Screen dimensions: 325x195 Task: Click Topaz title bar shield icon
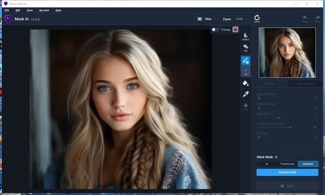click(x=6, y=4)
